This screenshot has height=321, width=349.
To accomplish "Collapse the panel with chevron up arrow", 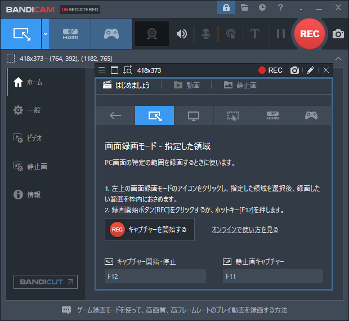I will pos(338,59).
